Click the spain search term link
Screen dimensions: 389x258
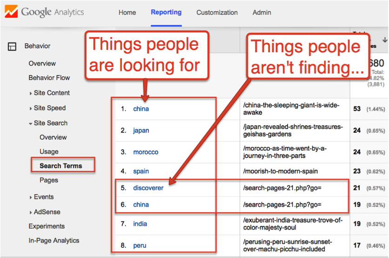pos(141,171)
